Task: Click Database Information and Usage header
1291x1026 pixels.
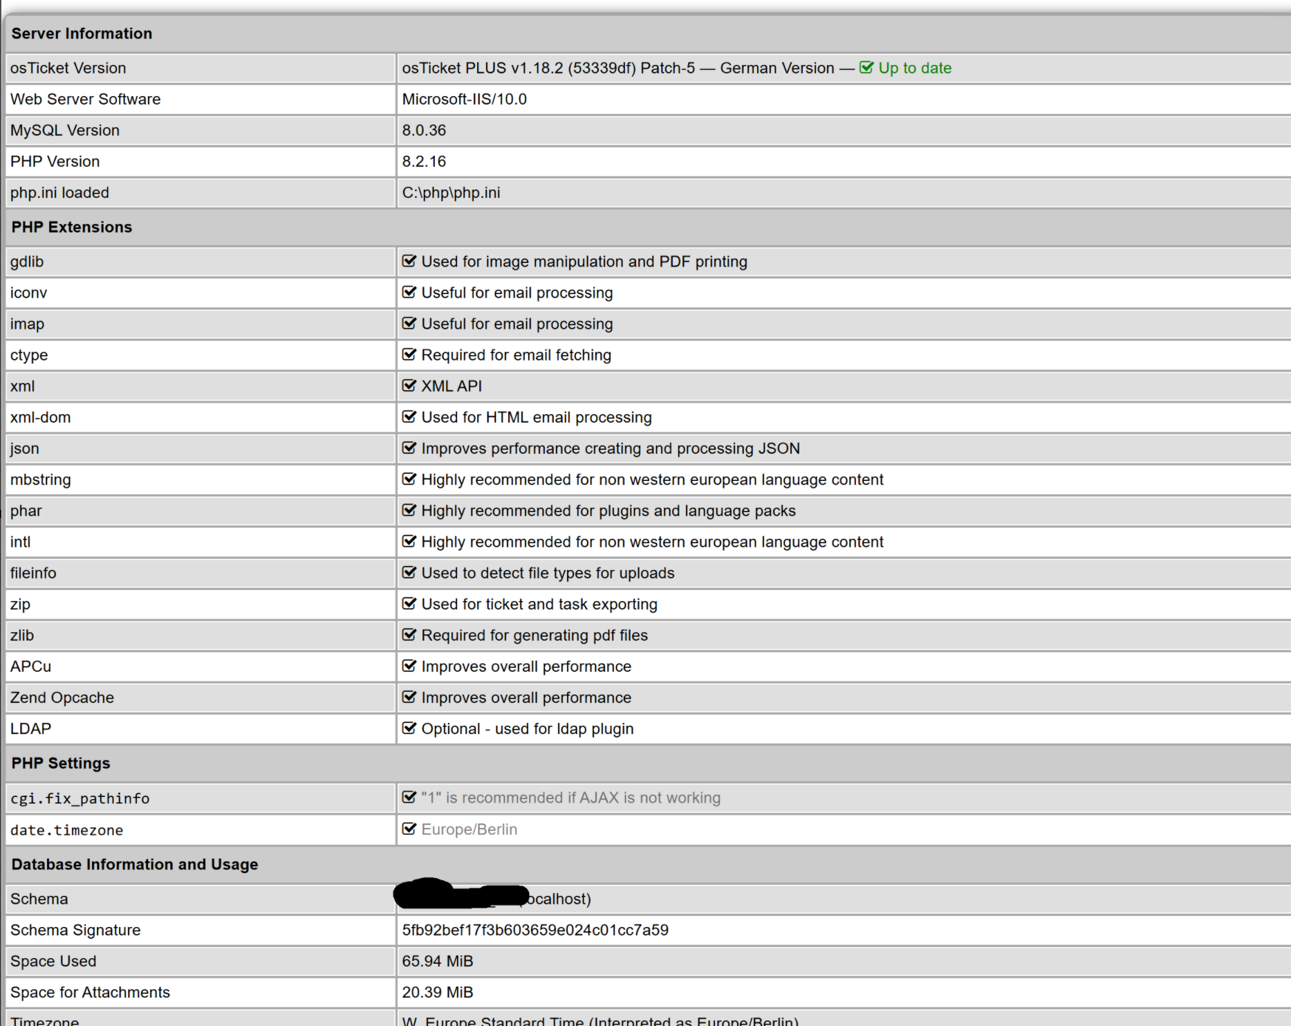Action: coord(135,864)
